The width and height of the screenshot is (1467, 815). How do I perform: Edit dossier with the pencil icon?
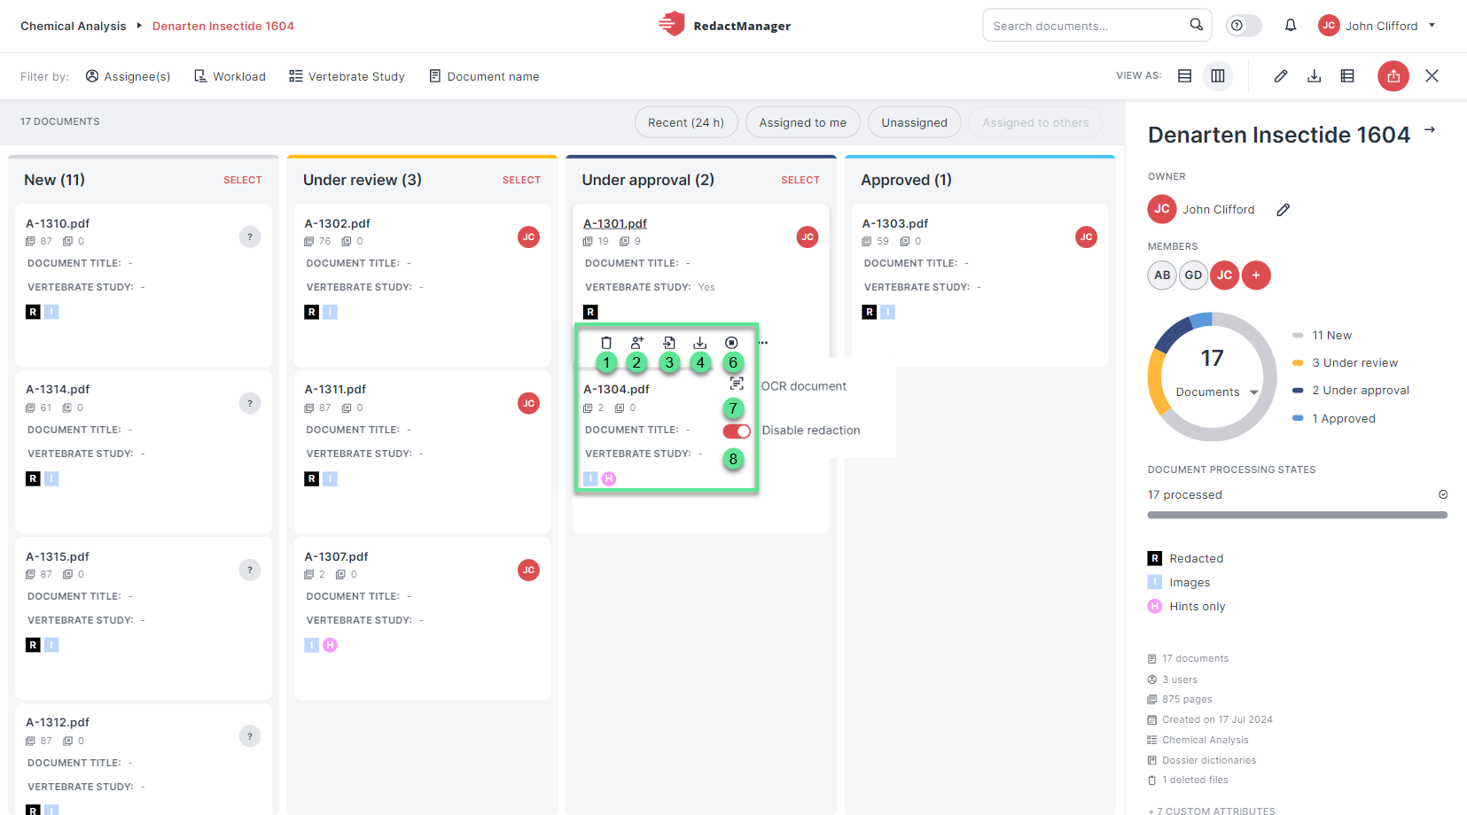click(1281, 76)
